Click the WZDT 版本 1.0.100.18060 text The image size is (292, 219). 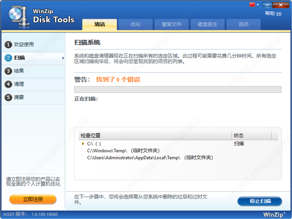point(30,215)
